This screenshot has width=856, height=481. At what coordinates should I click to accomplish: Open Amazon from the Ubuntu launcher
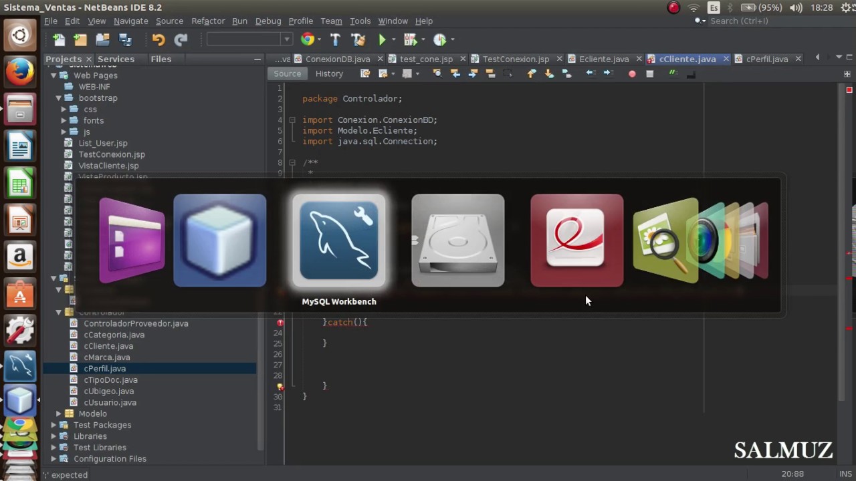coord(19,257)
